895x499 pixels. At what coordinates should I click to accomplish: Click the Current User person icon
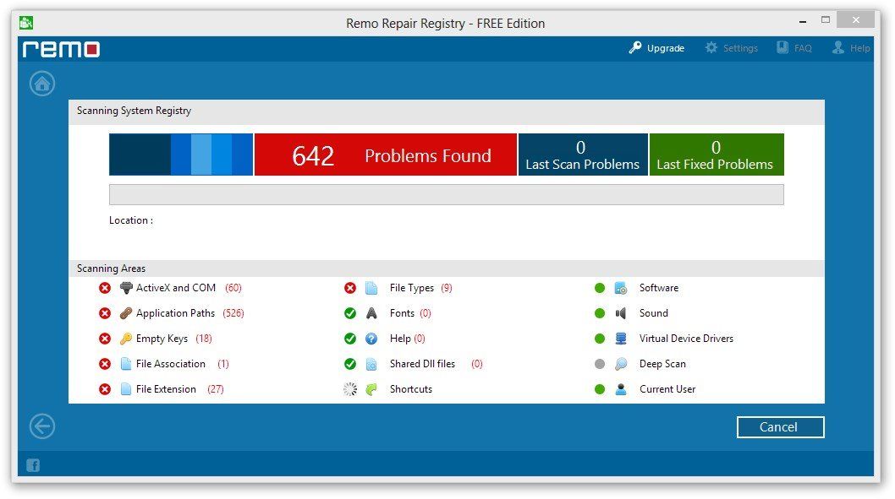point(621,389)
